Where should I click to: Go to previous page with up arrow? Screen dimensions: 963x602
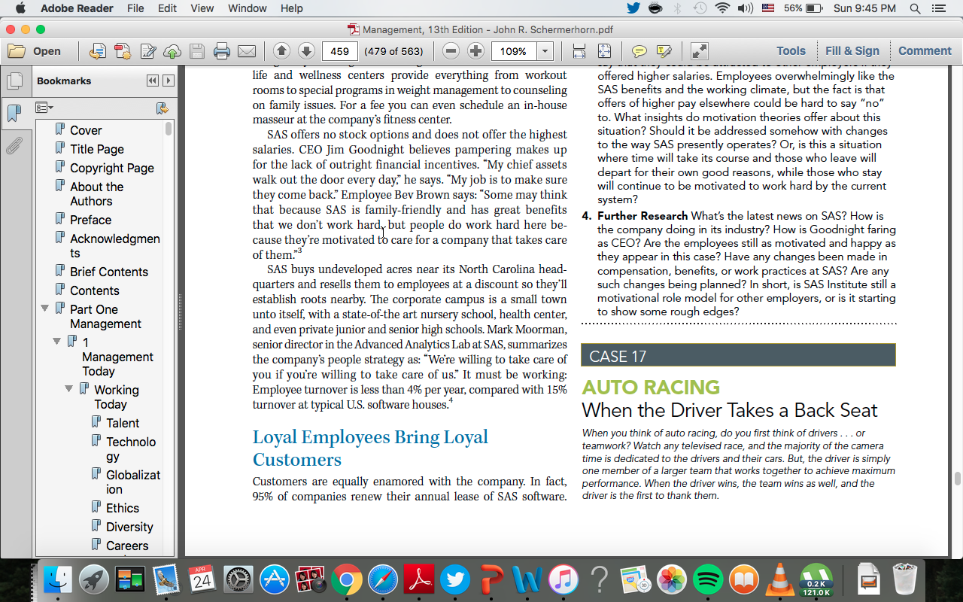(281, 51)
